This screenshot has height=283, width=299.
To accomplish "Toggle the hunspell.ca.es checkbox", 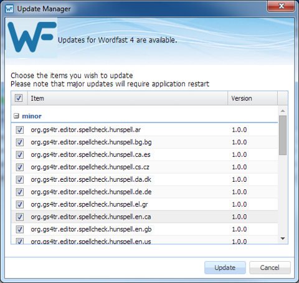I will [20, 155].
